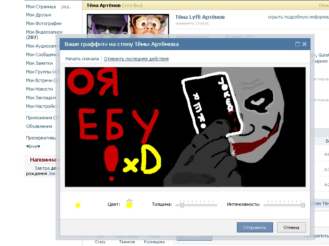Adjust the Толщина thickness slider handle
Image resolution: width=329 pixels, height=246 pixels.
pyautogui.click(x=182, y=205)
